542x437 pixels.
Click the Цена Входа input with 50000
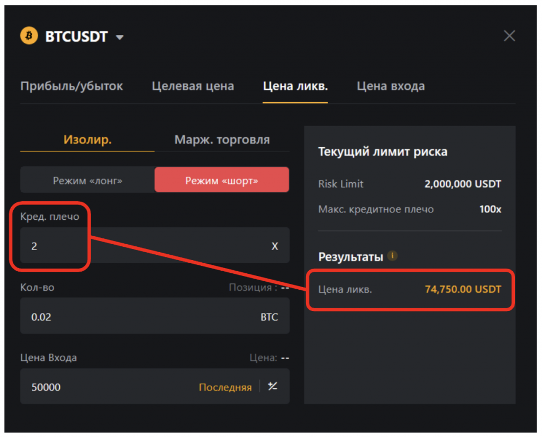155,387
